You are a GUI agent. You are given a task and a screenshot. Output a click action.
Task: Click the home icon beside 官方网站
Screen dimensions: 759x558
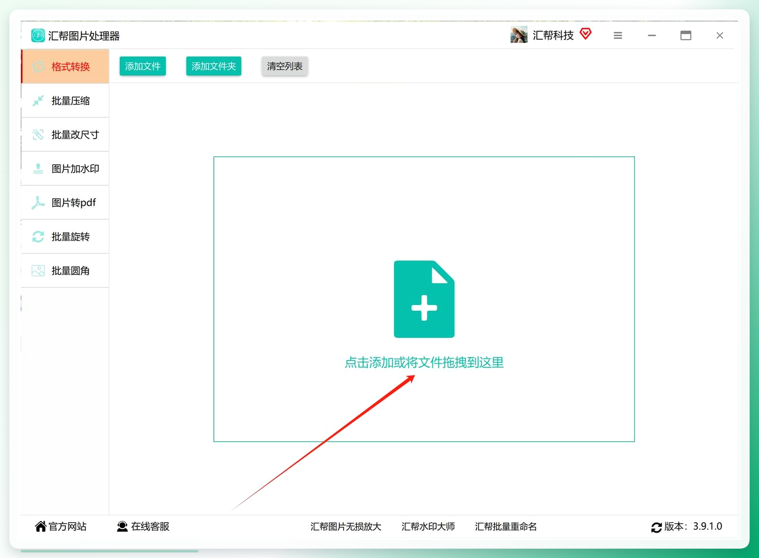coord(40,526)
